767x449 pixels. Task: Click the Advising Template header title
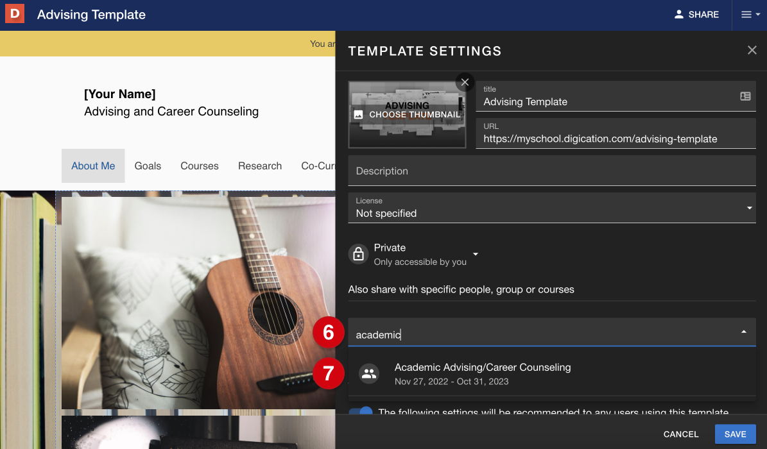click(92, 15)
